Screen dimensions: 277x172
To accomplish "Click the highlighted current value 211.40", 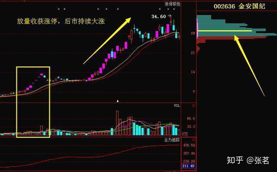I will [189, 166].
